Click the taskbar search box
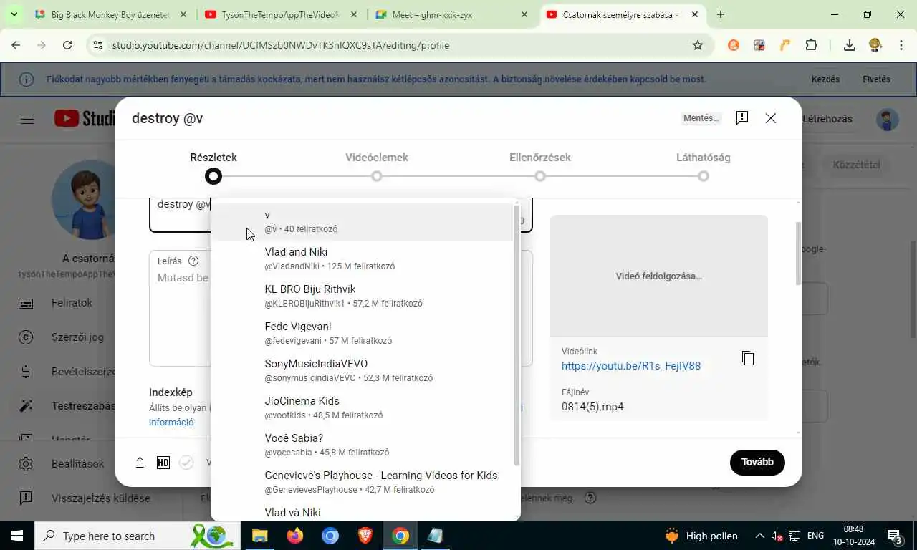The width and height of the screenshot is (917, 550). (x=138, y=536)
